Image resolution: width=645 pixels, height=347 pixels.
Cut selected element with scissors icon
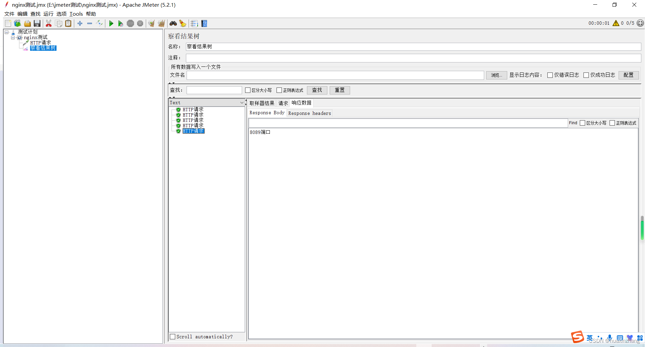click(x=49, y=23)
